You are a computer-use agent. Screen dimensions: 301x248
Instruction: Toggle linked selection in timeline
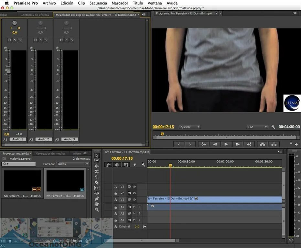(126, 165)
